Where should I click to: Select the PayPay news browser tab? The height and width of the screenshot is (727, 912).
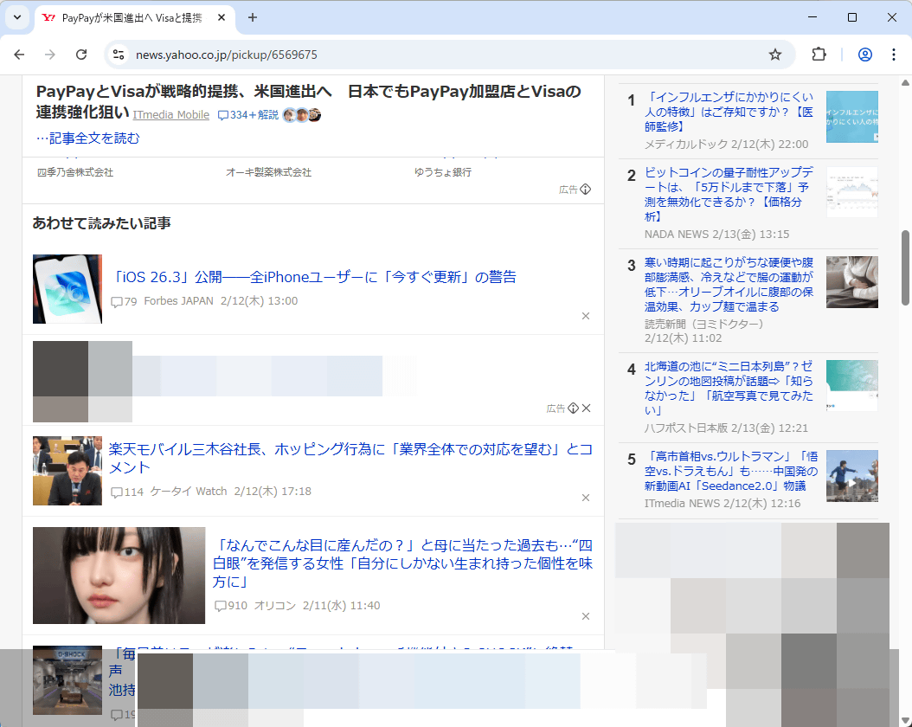(x=130, y=17)
